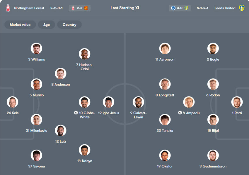Click the Manchester United crest icon

coord(86,8)
